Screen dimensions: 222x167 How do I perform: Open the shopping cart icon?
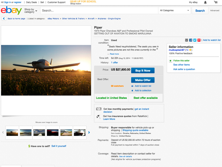[x=216, y=2]
